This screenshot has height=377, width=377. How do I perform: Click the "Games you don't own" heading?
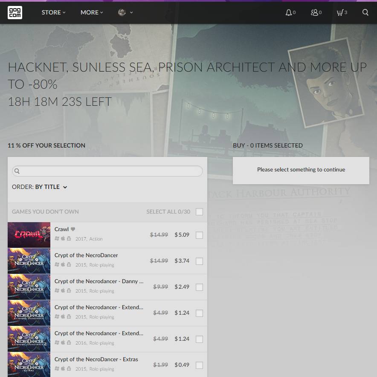pyautogui.click(x=45, y=212)
